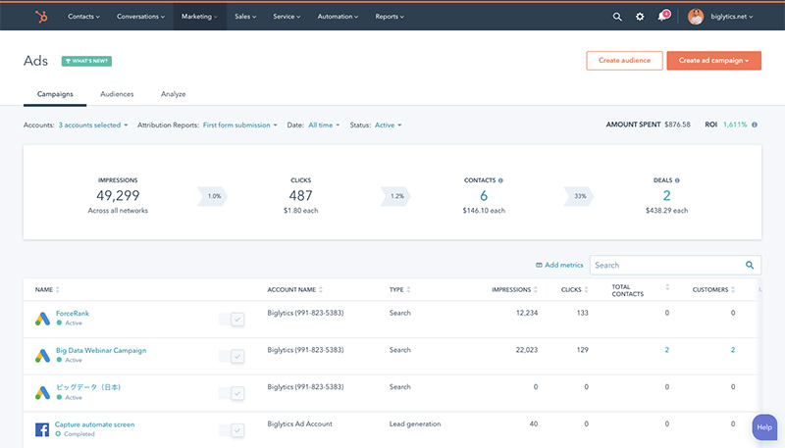Switch to the Audiences tab

tap(117, 94)
